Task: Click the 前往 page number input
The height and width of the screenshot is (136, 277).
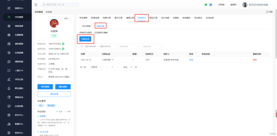Action: 131,67
